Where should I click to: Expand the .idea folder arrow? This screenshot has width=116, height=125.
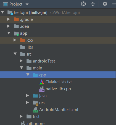[9, 26]
